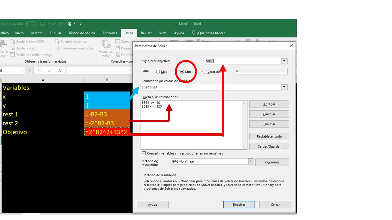This screenshot has height=220, width=392.
Task: Click the Actualizar todo refresh icon
Action: [106, 45]
